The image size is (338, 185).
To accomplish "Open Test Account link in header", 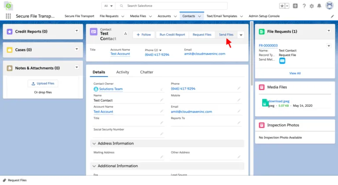I will point(120,54).
